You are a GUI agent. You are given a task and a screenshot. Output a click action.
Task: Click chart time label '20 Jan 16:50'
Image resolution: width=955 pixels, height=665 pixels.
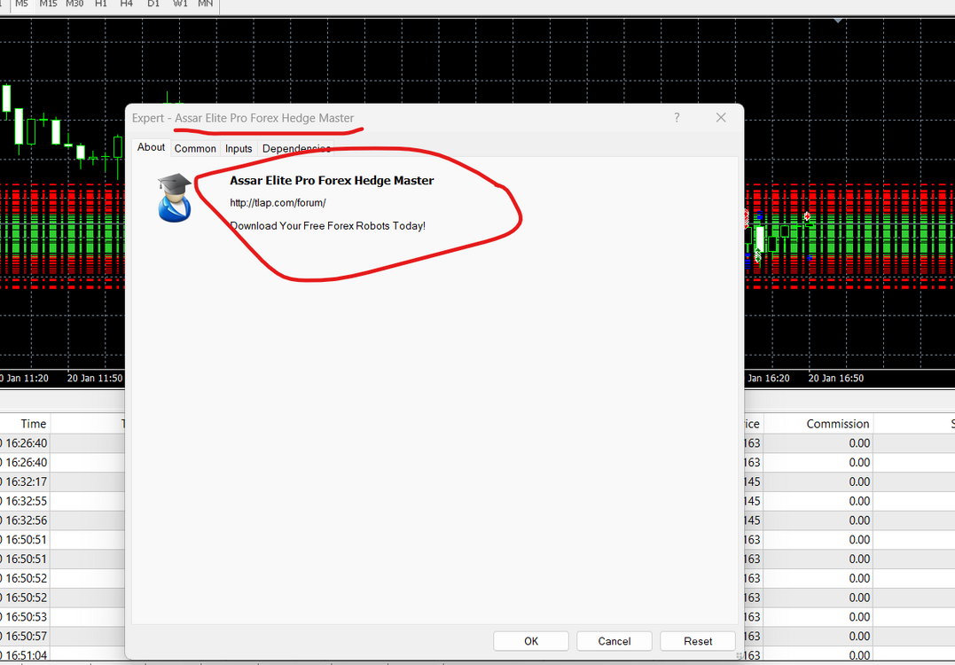pyautogui.click(x=835, y=379)
